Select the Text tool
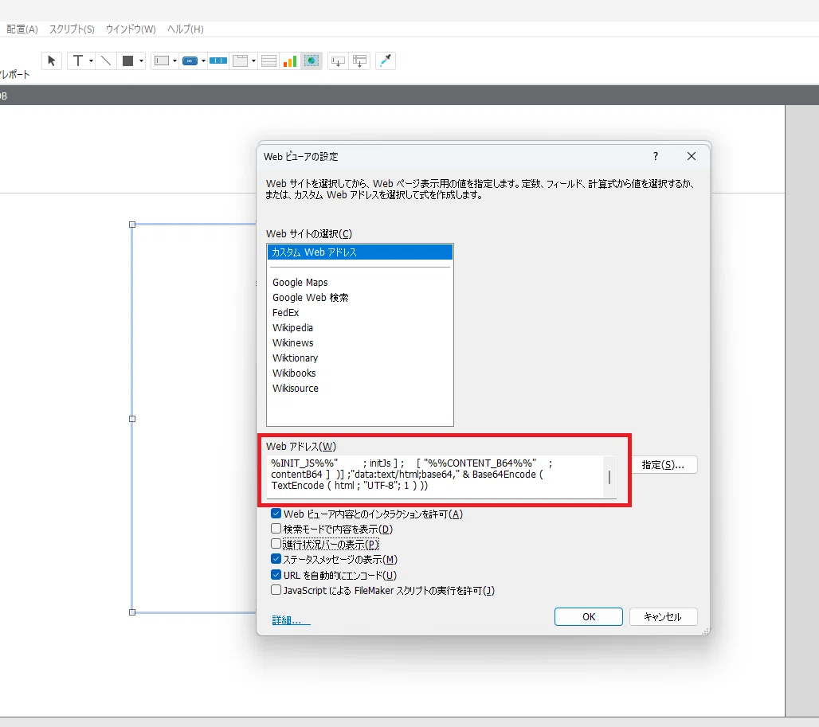 point(78,61)
